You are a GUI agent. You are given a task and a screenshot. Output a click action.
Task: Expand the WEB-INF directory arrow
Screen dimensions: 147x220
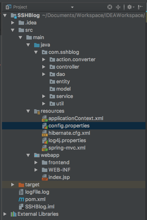36,170
